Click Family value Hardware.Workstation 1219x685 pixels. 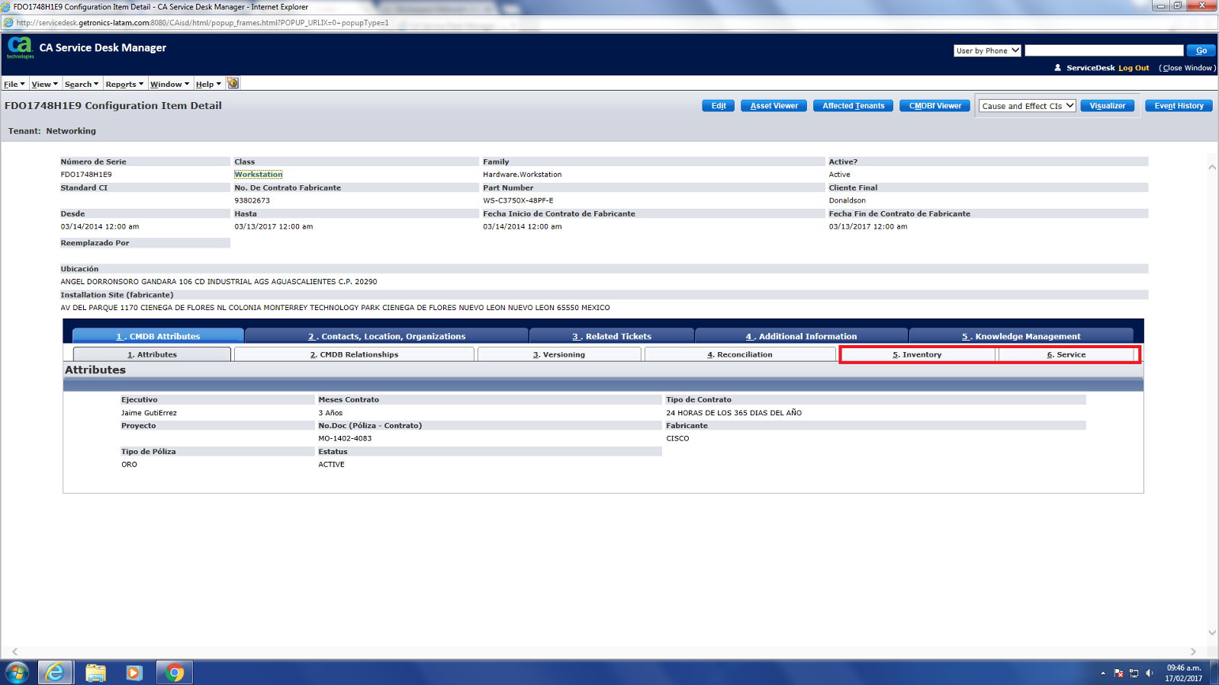523,174
